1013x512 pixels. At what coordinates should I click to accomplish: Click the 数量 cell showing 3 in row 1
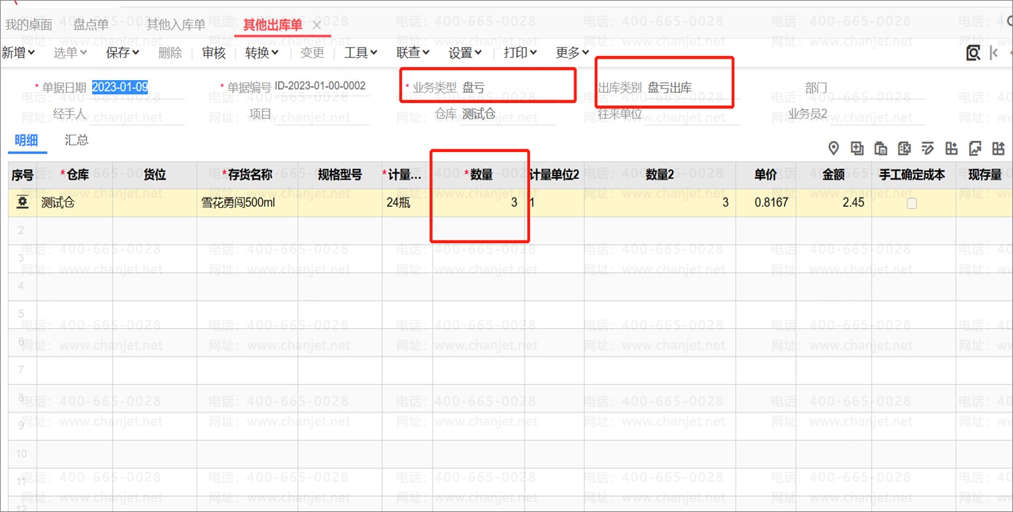(479, 203)
